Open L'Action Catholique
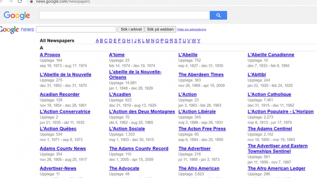Screen dimensions: 317x178 [269, 94]
